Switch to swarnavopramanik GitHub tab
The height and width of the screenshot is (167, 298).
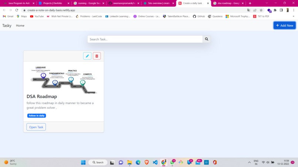pyautogui.click(x=123, y=3)
